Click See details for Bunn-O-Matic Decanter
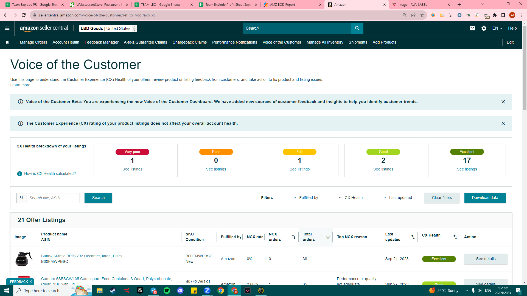527x296 pixels. point(486,259)
